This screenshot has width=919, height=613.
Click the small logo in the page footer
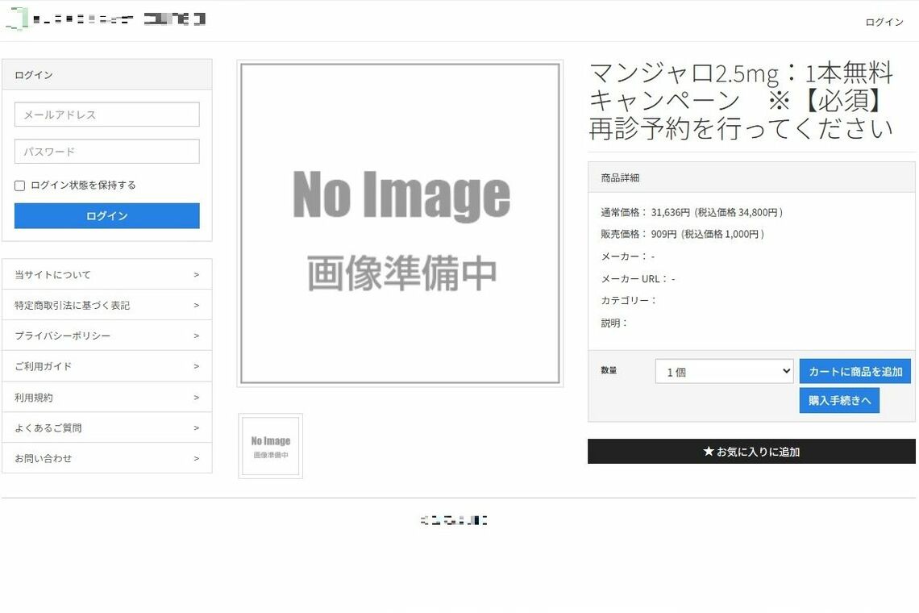[453, 520]
